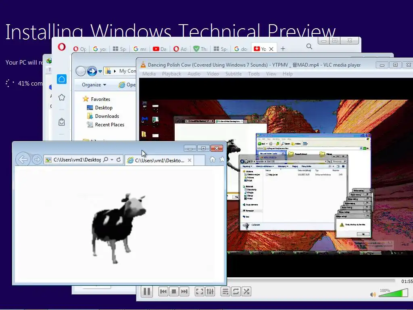
Task: Open the VLC Tools menu
Action: [254, 74]
